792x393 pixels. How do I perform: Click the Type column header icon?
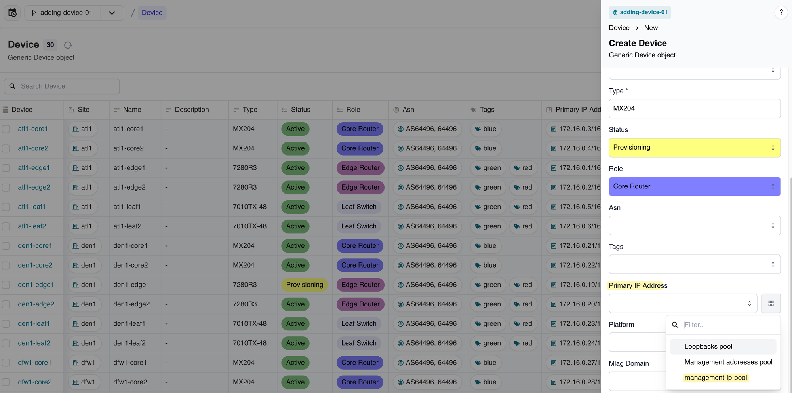tap(236, 110)
